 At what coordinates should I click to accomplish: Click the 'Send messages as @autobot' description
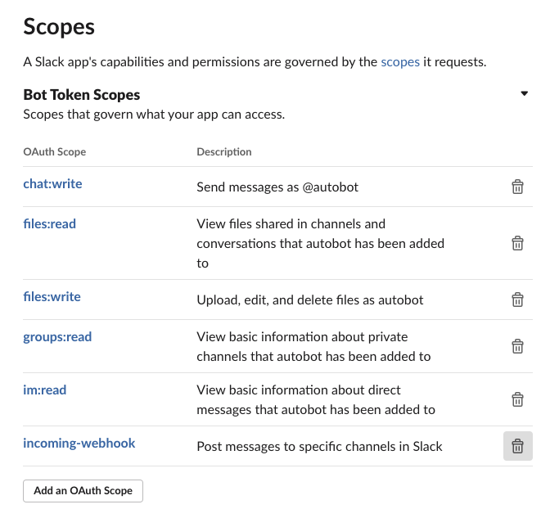tap(277, 187)
